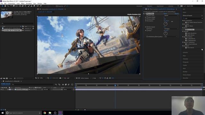This screenshot has height=115, width=205.
Task: Select the Unified Camera tool
Action: pos(14,6)
